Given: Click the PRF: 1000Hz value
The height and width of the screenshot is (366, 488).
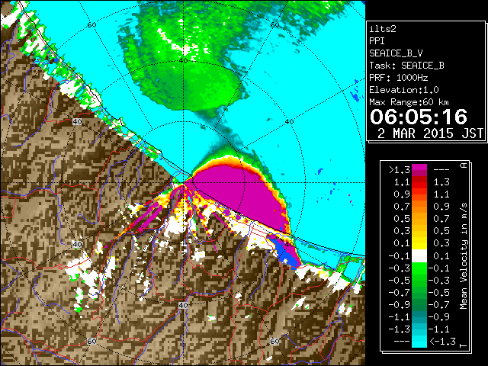Looking at the screenshot, I should (x=399, y=78).
